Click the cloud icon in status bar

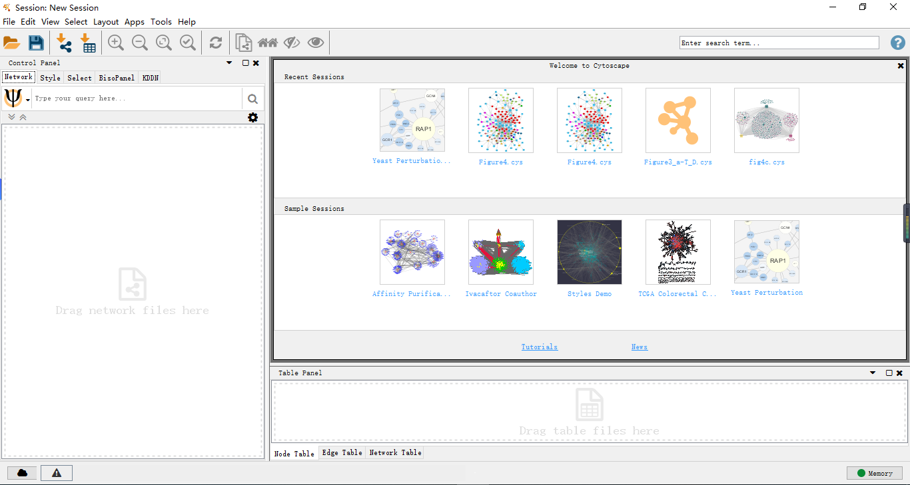[23, 473]
